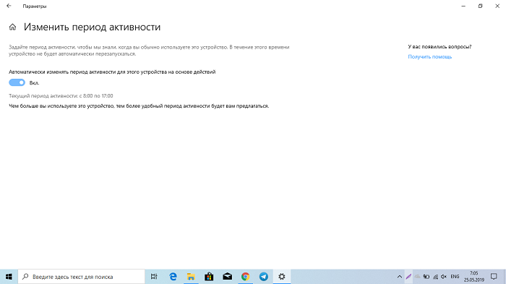Click the text У вас появились вопросы?

click(439, 47)
